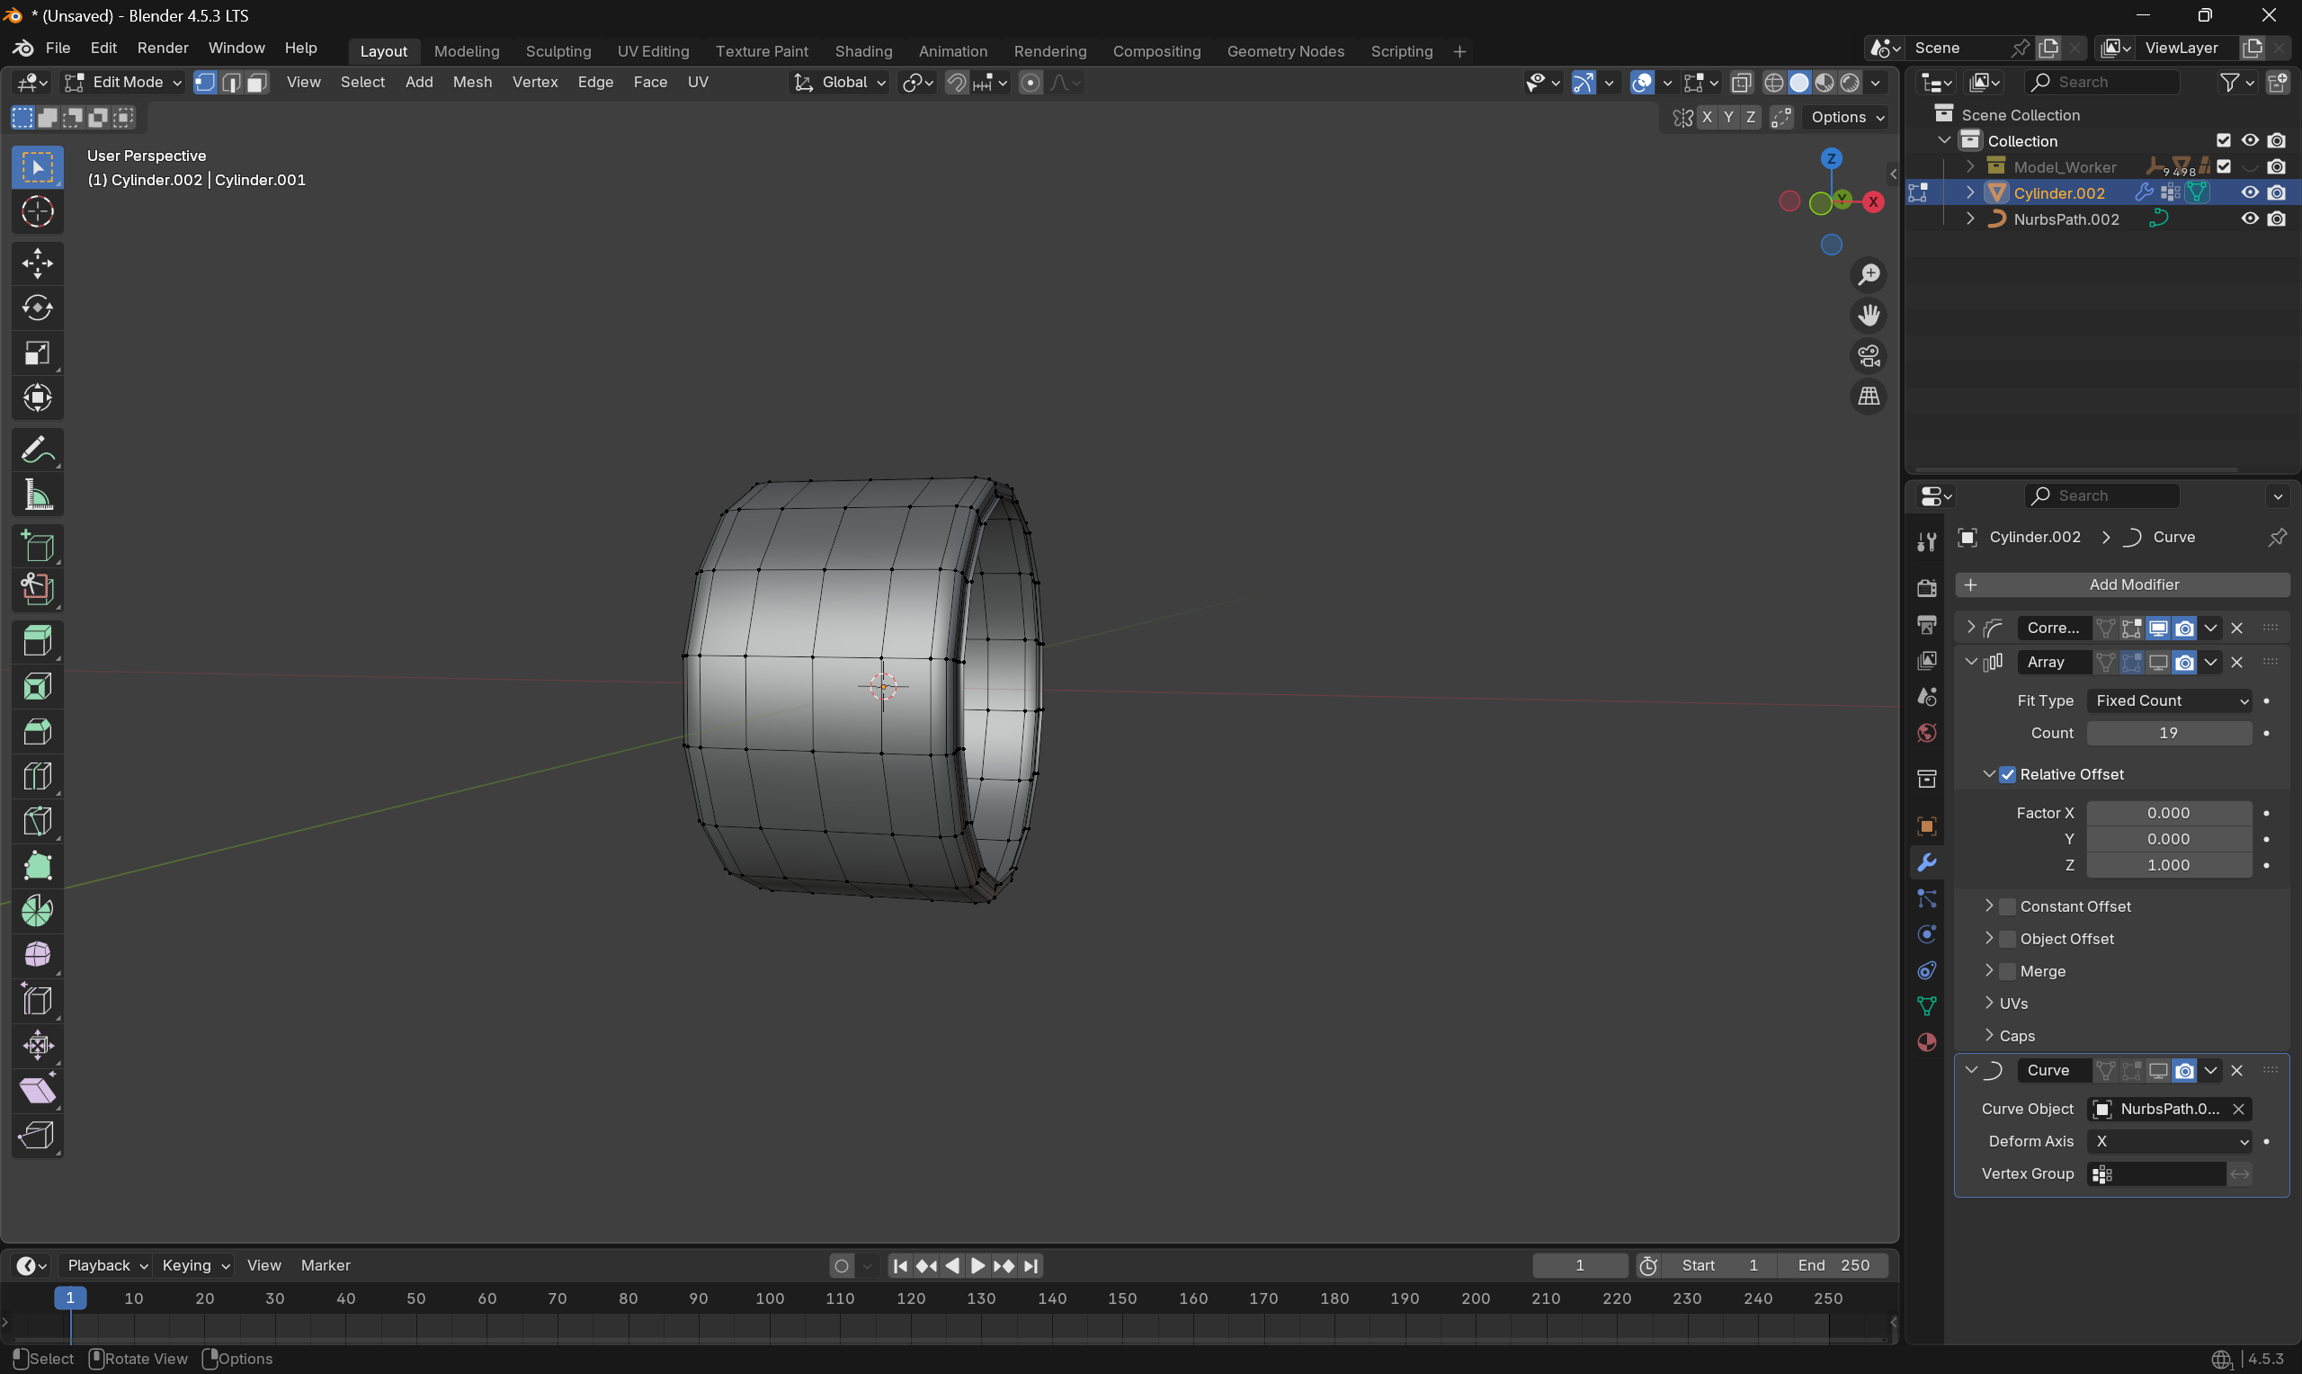The width and height of the screenshot is (2302, 1374).
Task: Open the Material properties tab
Action: (x=1927, y=1042)
